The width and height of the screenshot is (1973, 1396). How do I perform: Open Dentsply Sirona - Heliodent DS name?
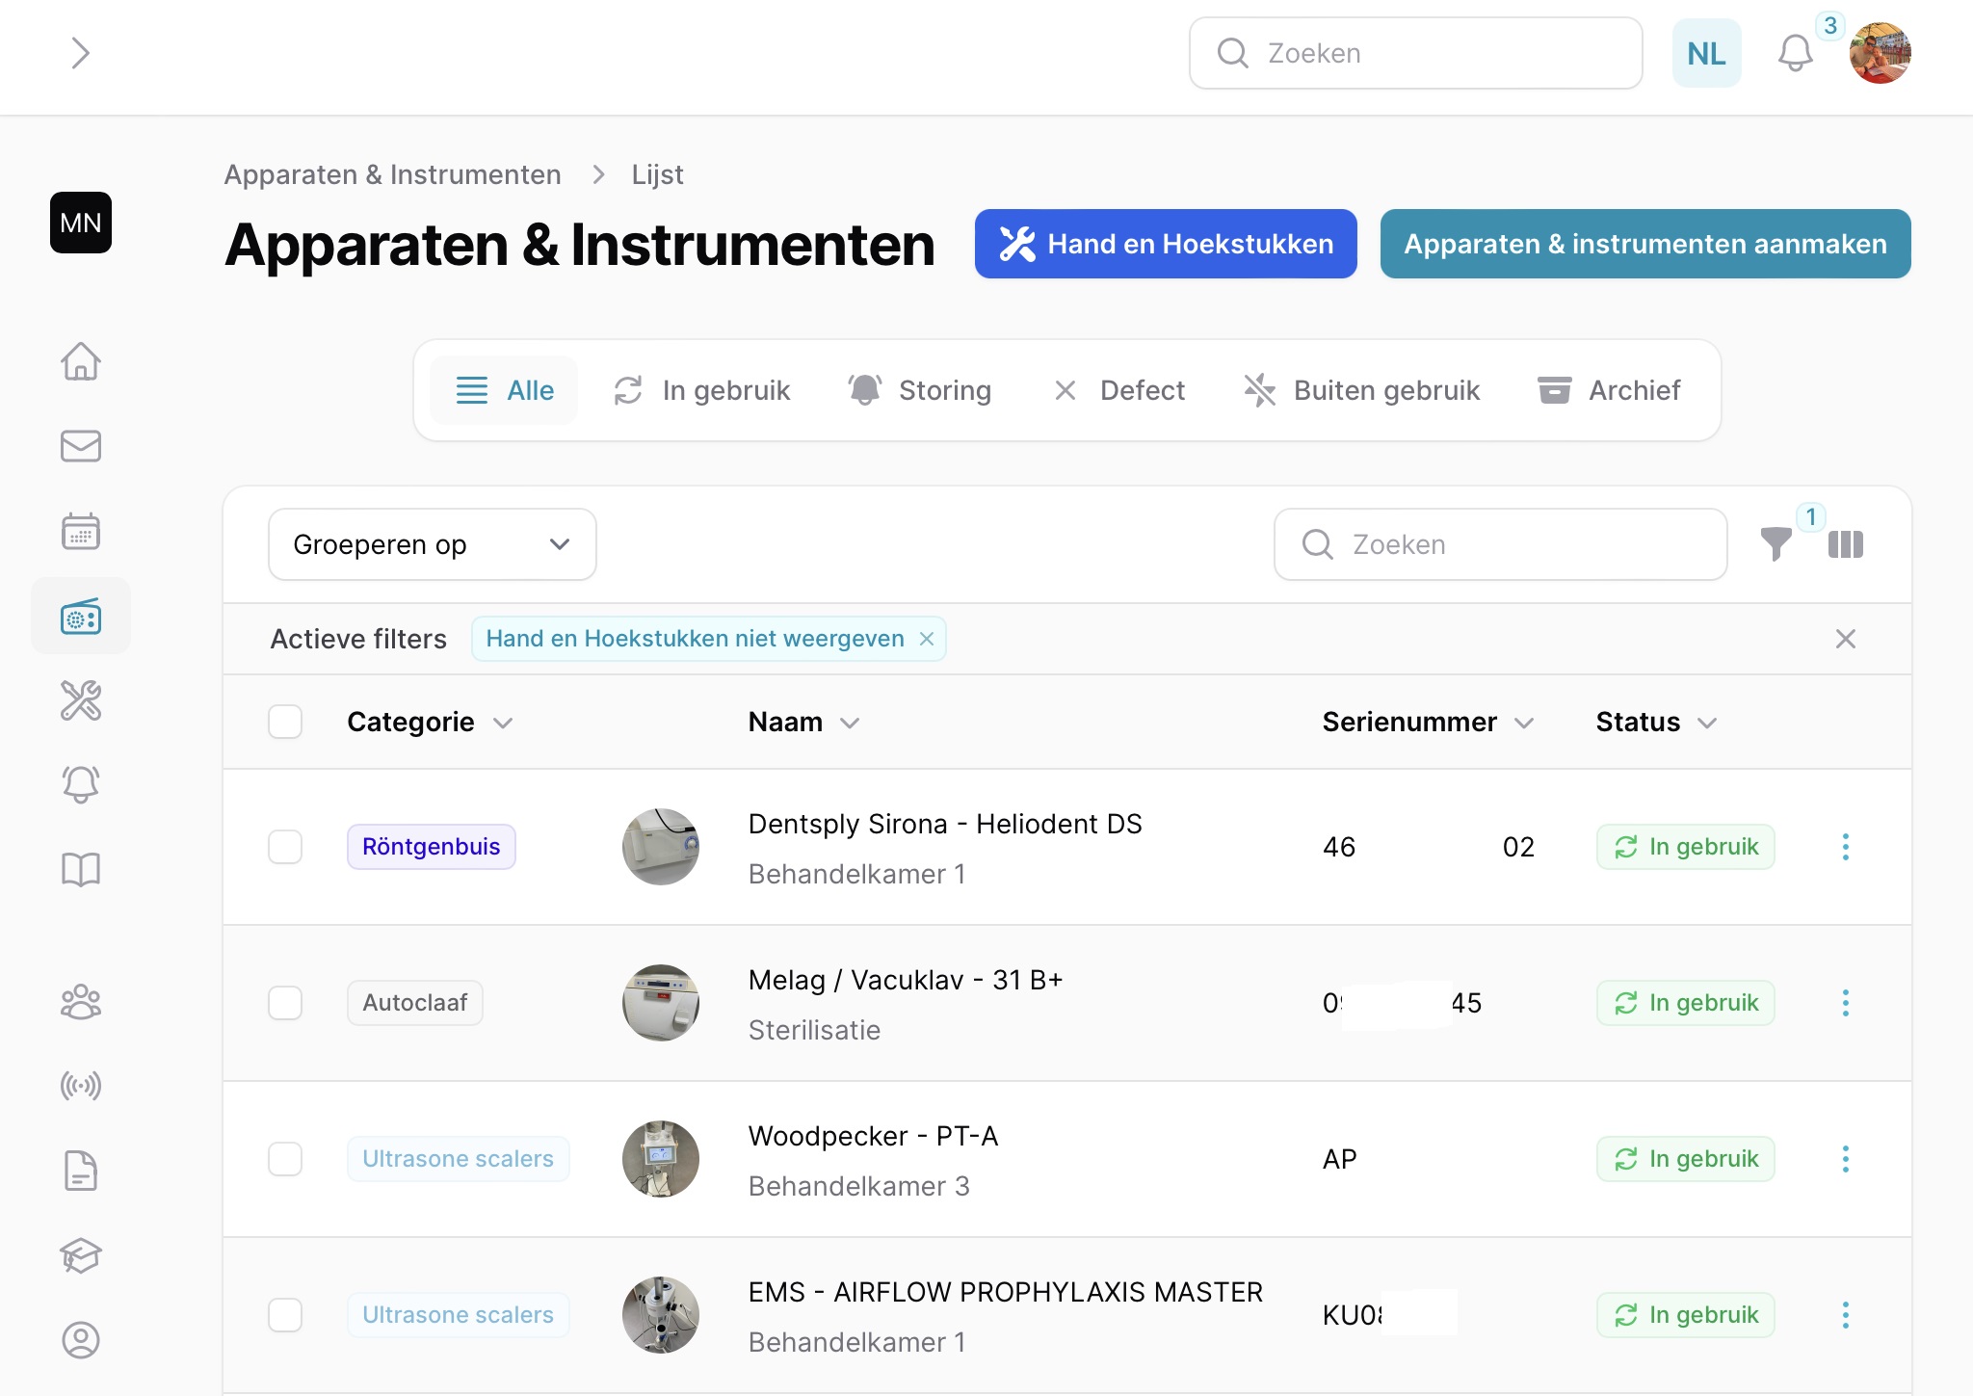945,824
